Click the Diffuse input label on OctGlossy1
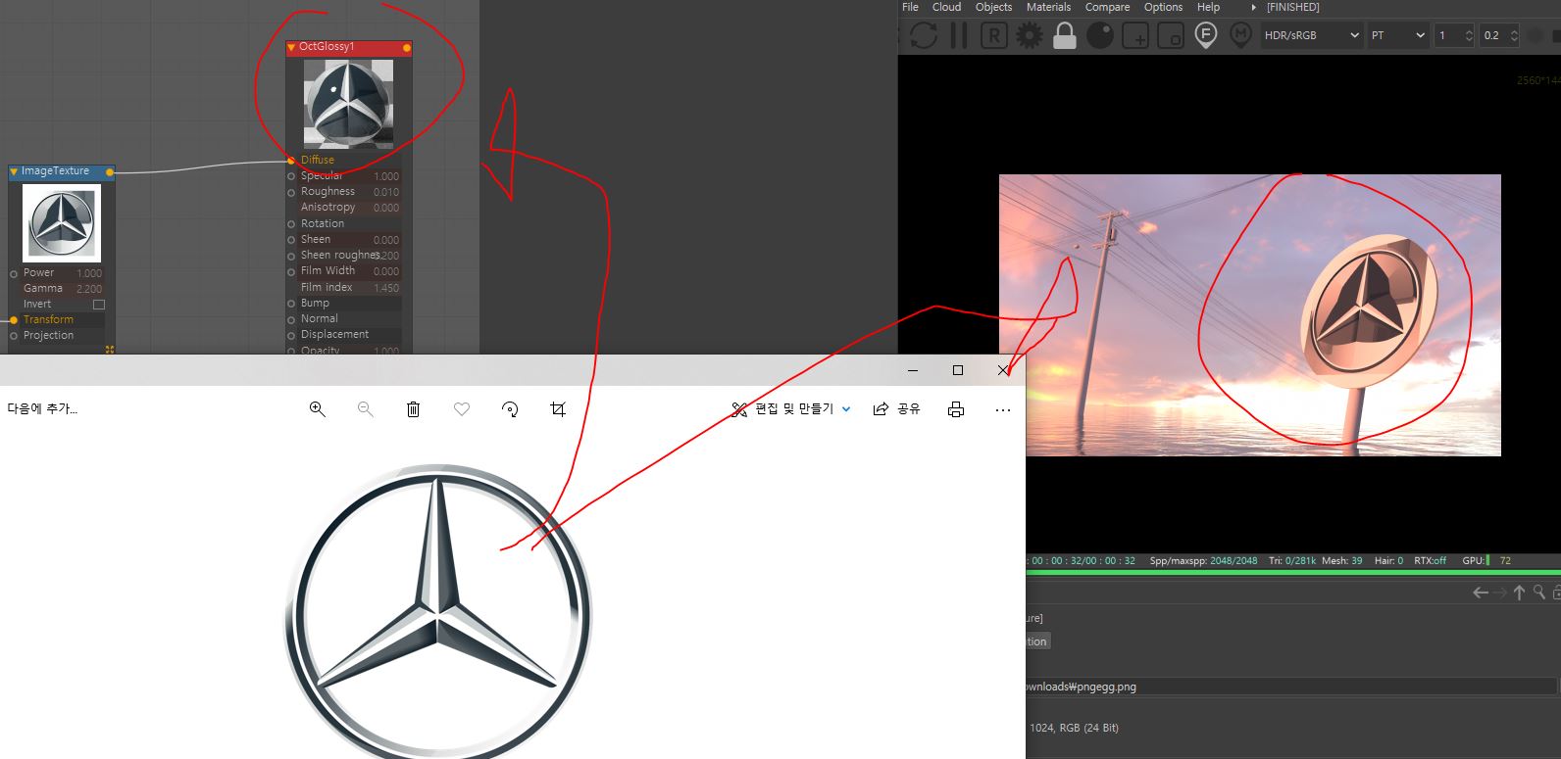This screenshot has width=1561, height=759. coord(318,160)
